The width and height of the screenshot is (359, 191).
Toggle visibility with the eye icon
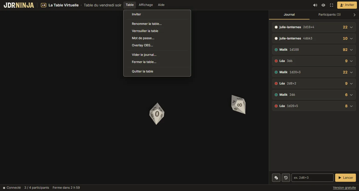(x=323, y=5)
